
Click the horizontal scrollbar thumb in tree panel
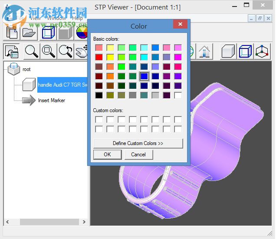pos(49,222)
